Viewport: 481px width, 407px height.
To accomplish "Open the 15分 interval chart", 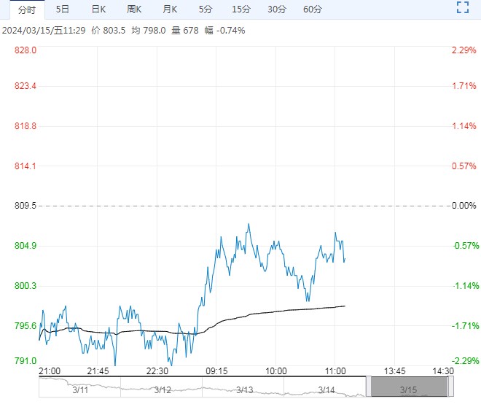I will (x=241, y=9).
